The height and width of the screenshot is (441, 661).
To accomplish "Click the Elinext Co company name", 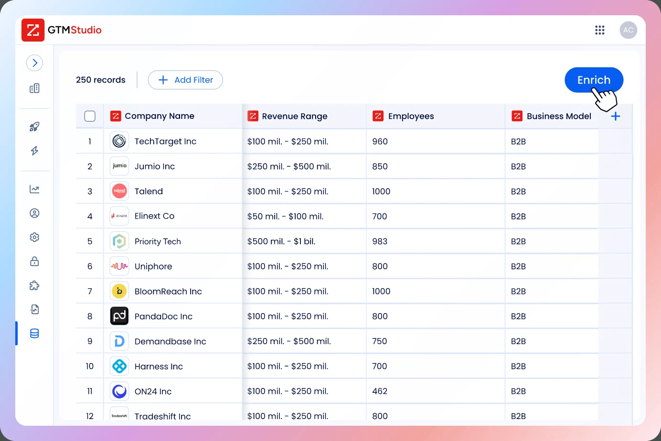I will [154, 216].
